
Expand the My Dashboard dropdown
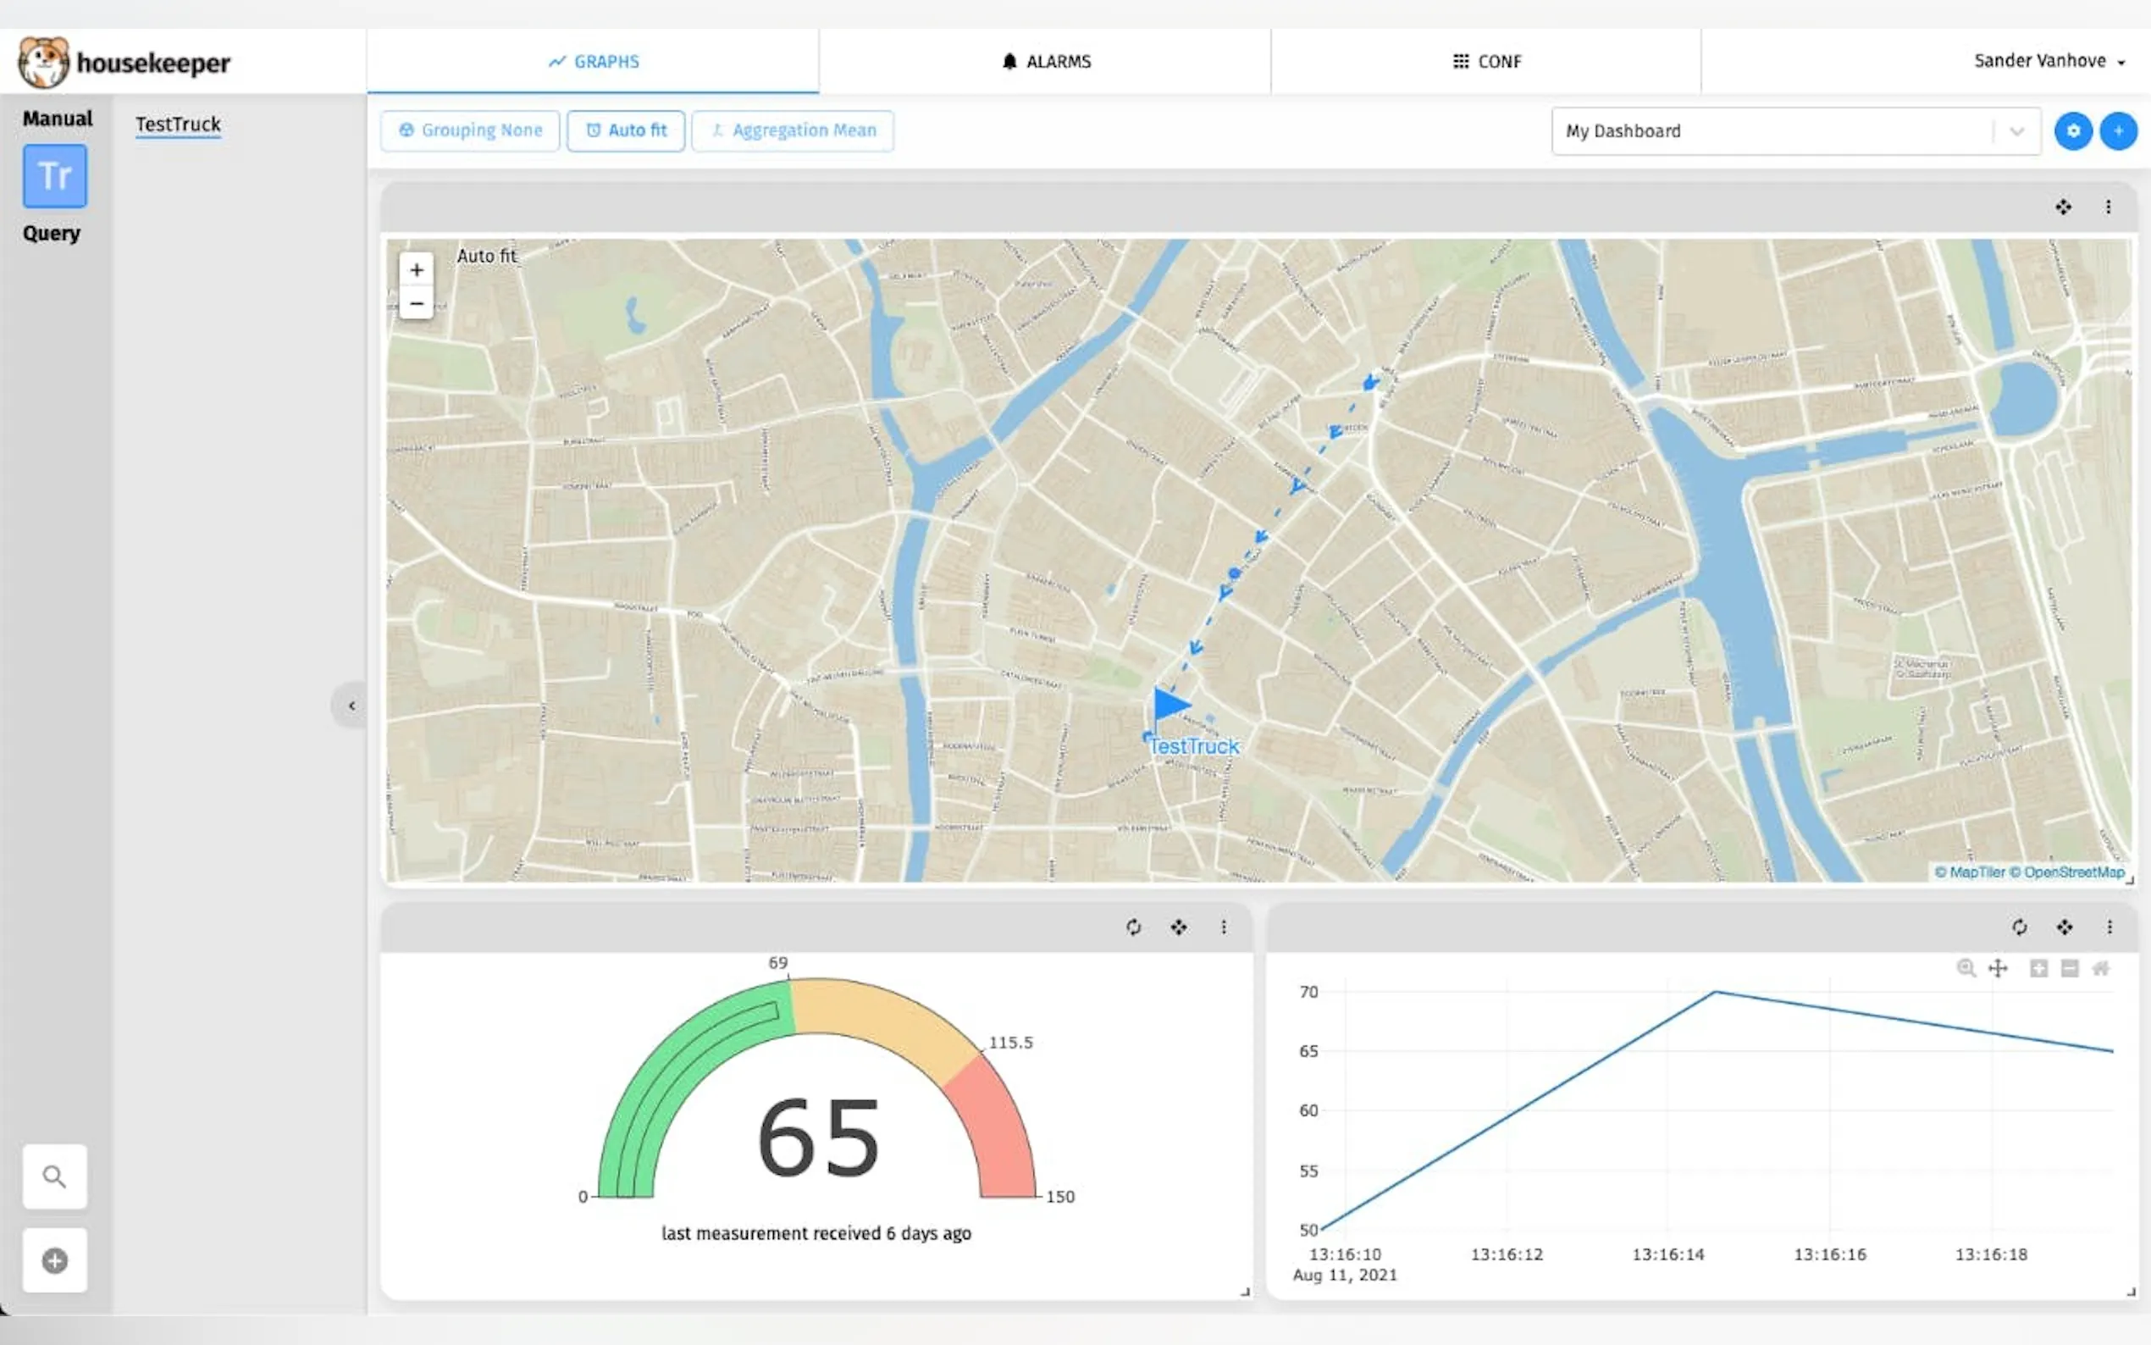(2016, 131)
